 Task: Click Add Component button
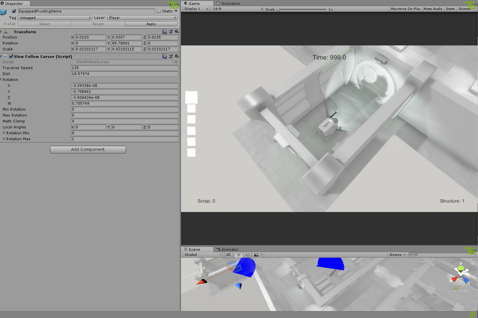click(x=88, y=149)
